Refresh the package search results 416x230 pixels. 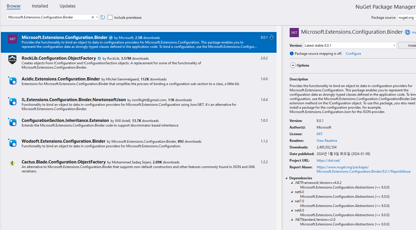tap(103, 17)
